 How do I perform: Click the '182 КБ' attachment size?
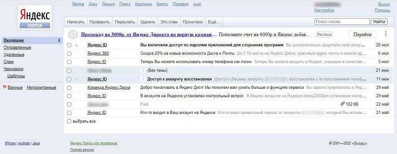pos(352,104)
